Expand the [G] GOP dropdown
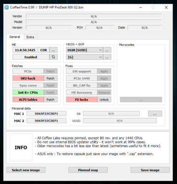177x184 pixels. tap(84, 57)
